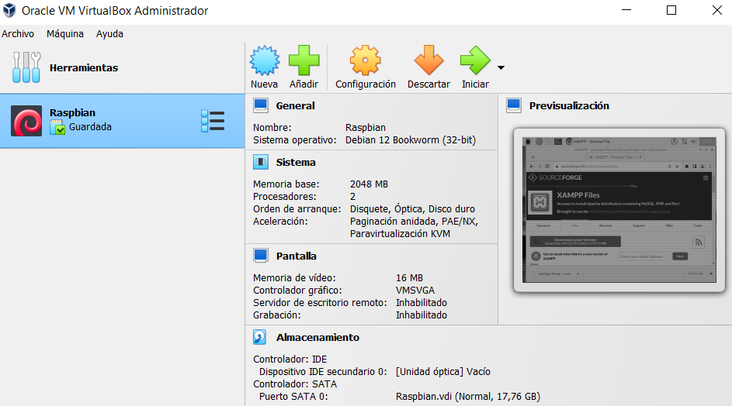Open the General section header
Image resolution: width=732 pixels, height=406 pixels.
[x=295, y=106]
